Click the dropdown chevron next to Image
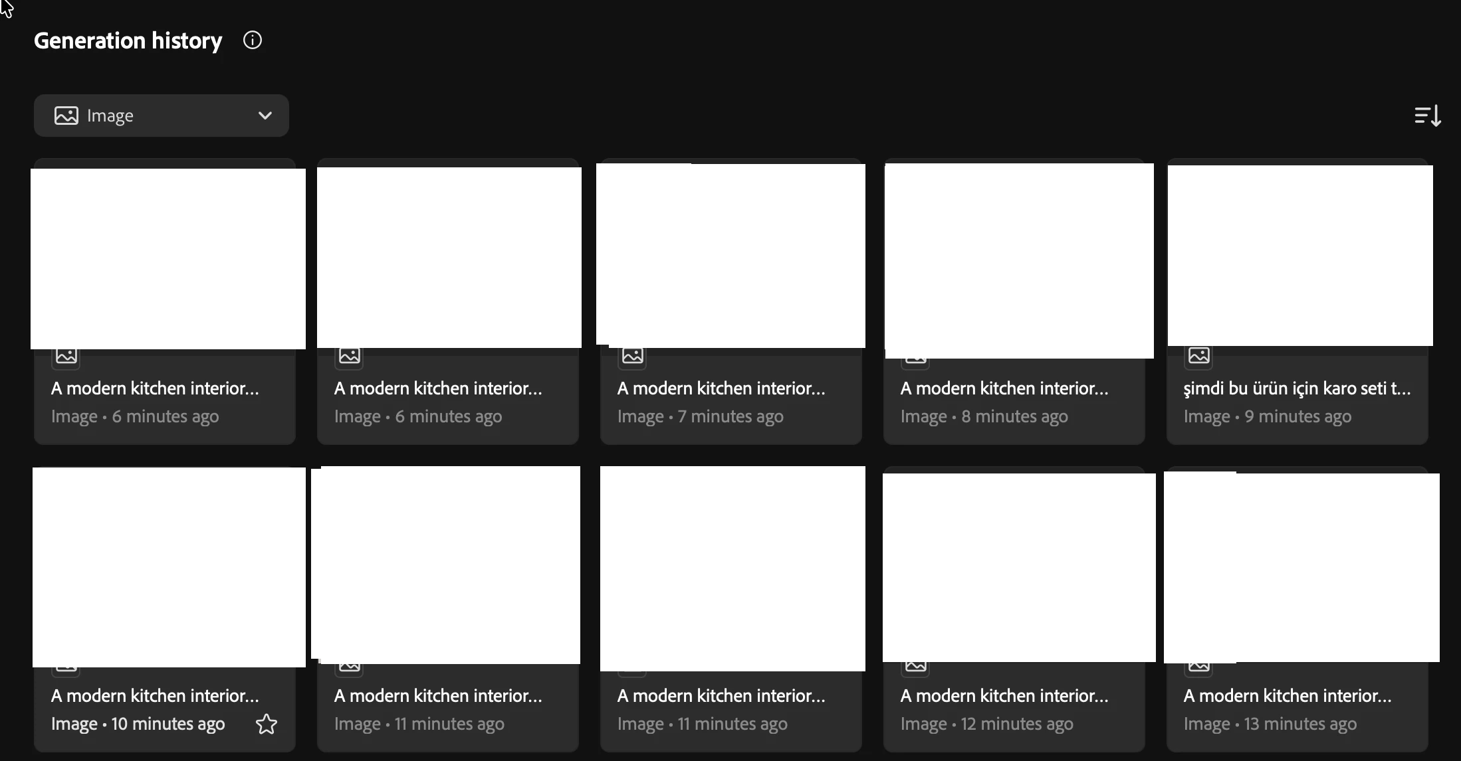Image resolution: width=1461 pixels, height=761 pixels. [x=265, y=116]
